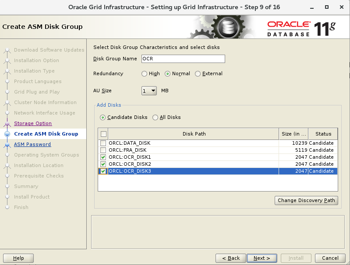Cancel the installation wizard

[x=330, y=258]
